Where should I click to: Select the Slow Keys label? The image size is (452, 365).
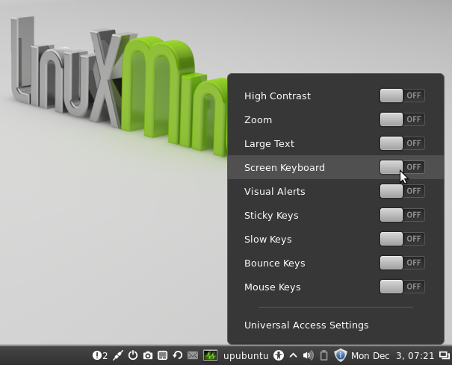point(267,240)
